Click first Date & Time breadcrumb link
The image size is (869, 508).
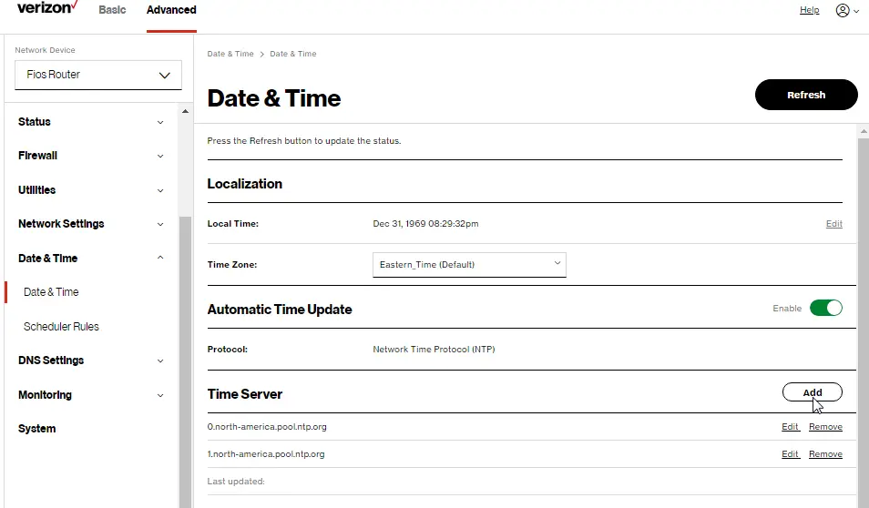(230, 54)
